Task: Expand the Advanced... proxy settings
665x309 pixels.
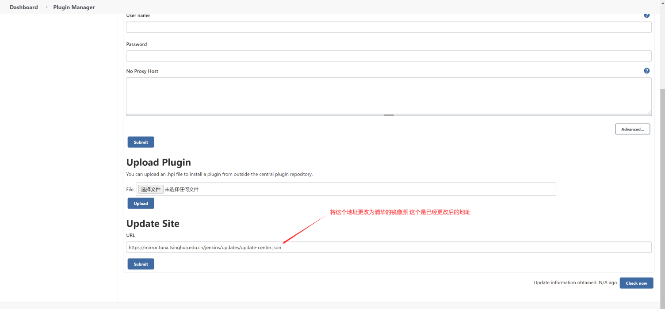Action: pyautogui.click(x=632, y=129)
